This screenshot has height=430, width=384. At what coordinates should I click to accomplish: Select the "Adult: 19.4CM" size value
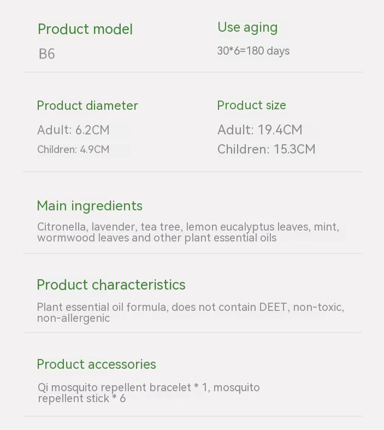259,130
